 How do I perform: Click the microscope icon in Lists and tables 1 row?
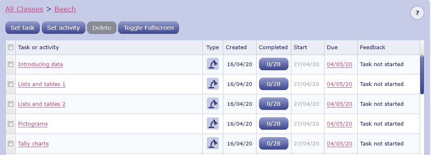213,84
